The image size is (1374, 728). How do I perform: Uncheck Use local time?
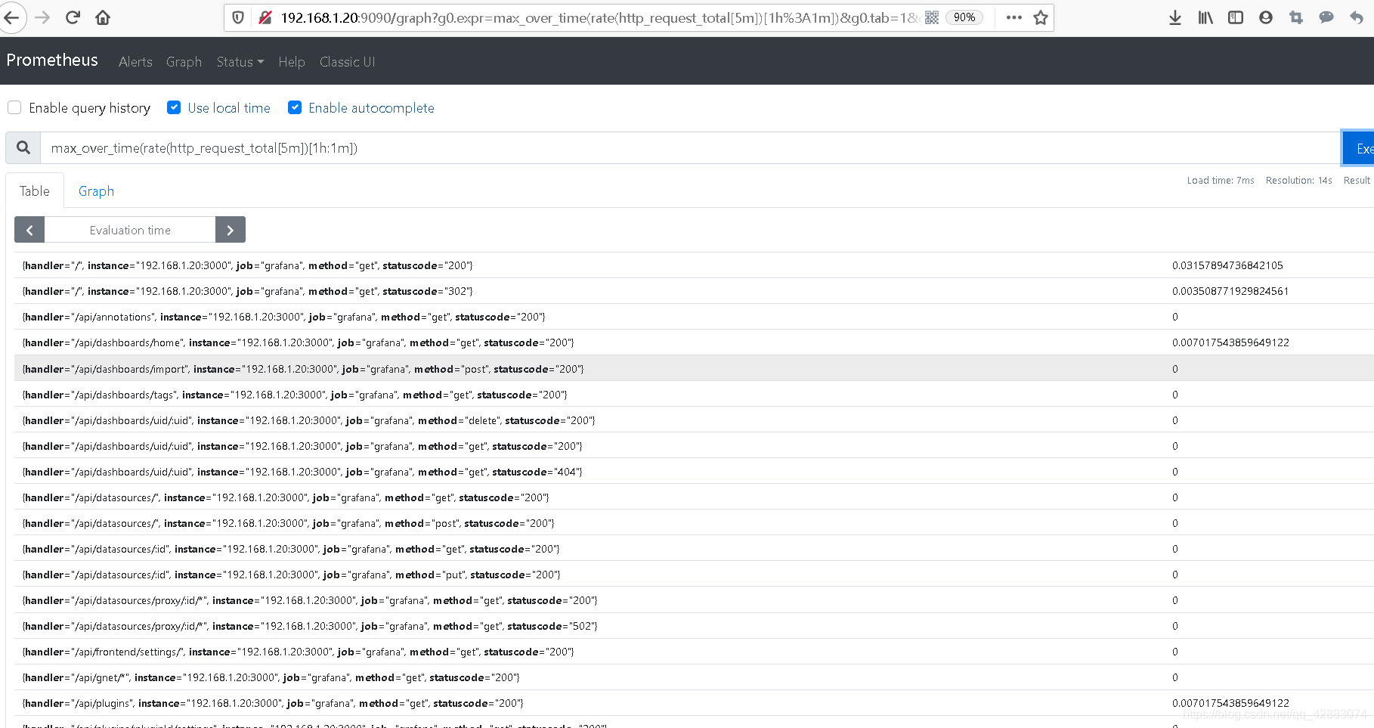(x=174, y=107)
